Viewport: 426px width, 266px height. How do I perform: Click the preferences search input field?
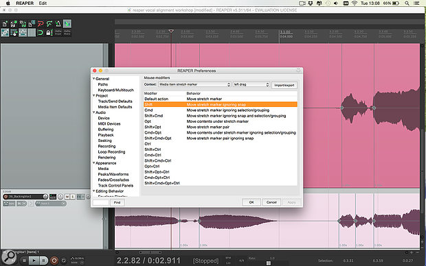click(101, 202)
